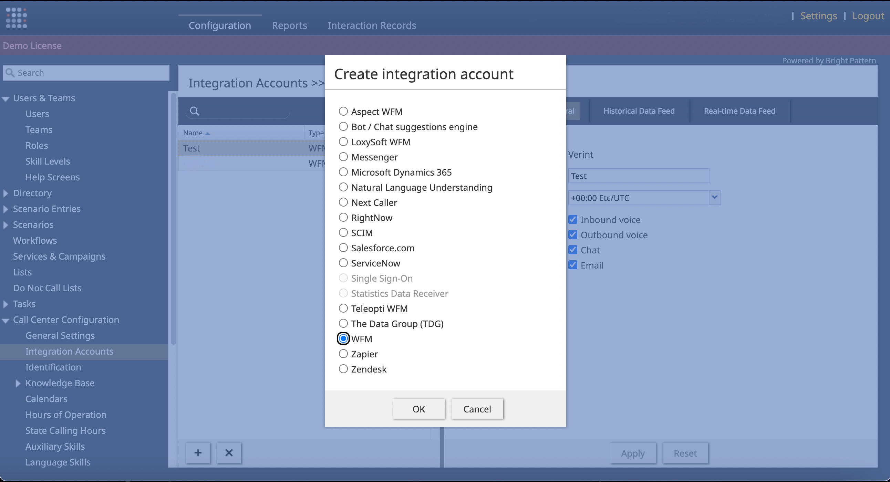Open Hours of Operation in the sidebar
Screen dimensions: 890x482
(x=66, y=415)
